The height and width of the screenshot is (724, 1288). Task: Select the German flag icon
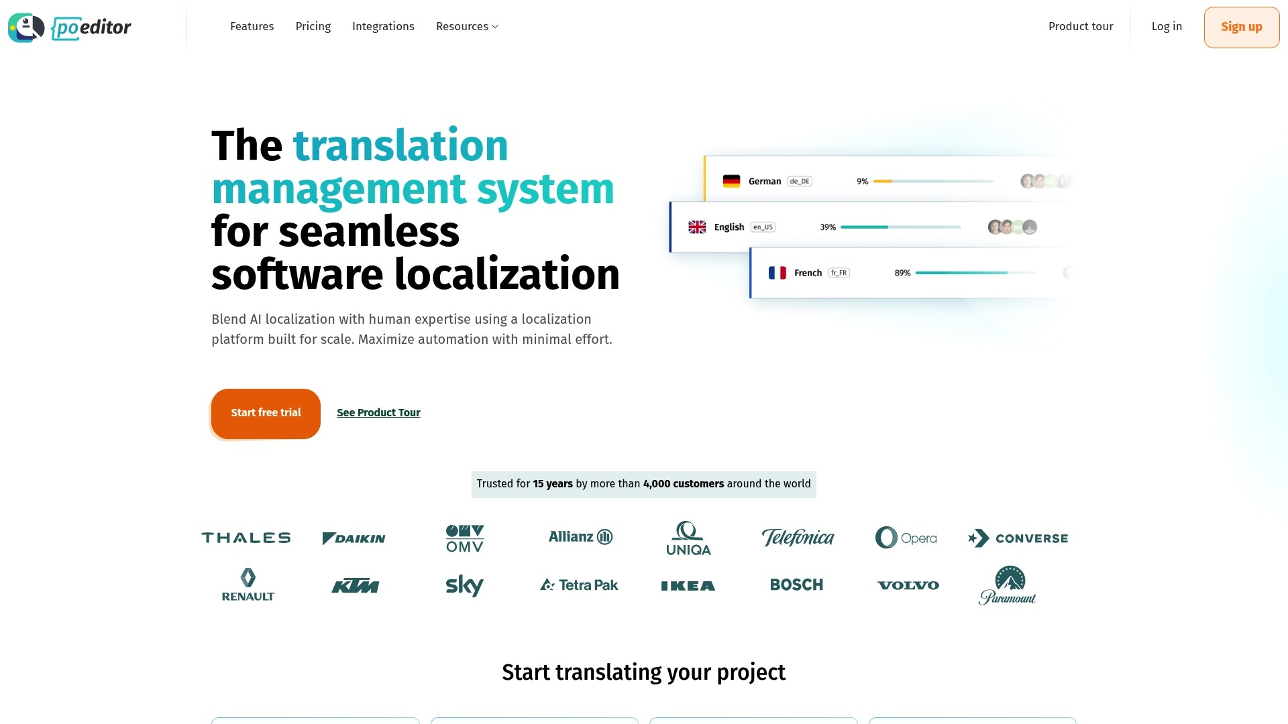[732, 180]
